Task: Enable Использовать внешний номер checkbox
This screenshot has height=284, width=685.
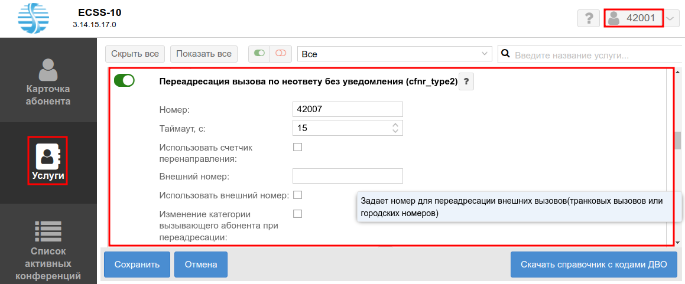Action: point(298,195)
